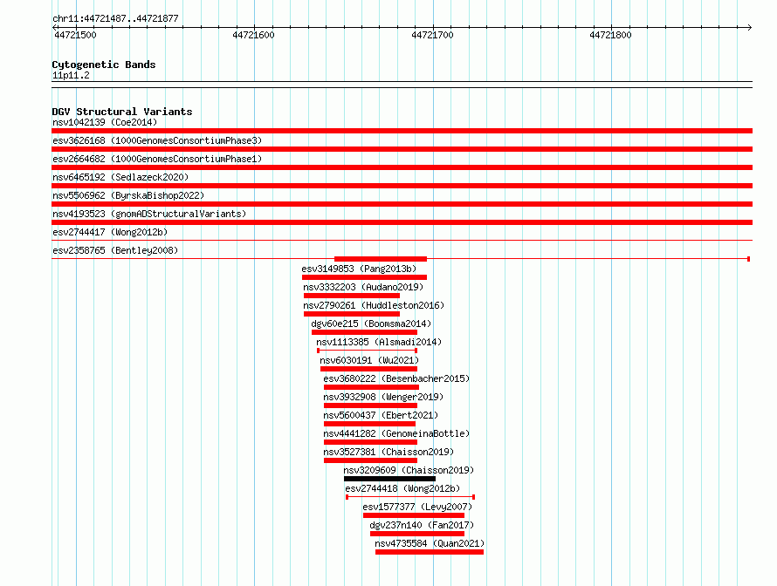Click the red bar under esv1577377
The image size is (777, 586).
pyautogui.click(x=414, y=515)
